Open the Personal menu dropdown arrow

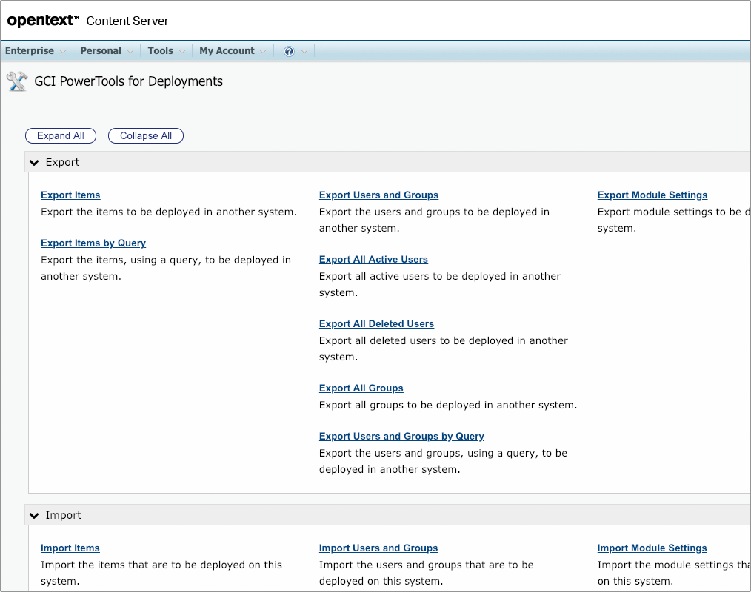click(130, 52)
